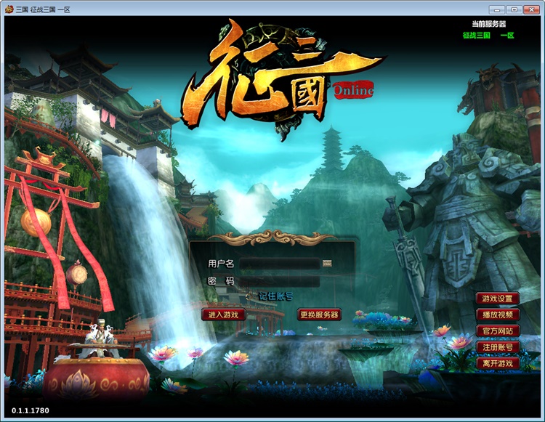Image resolution: width=545 pixels, height=422 pixels.
Task: Quit via the 离开游戏 button
Action: point(498,363)
